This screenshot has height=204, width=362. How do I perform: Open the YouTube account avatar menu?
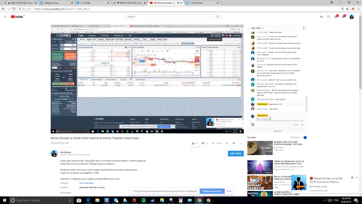(352, 17)
